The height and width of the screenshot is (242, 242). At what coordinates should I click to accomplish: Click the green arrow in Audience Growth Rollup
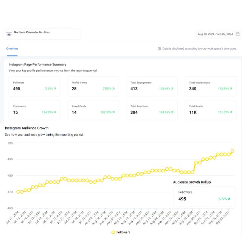coord(229,199)
